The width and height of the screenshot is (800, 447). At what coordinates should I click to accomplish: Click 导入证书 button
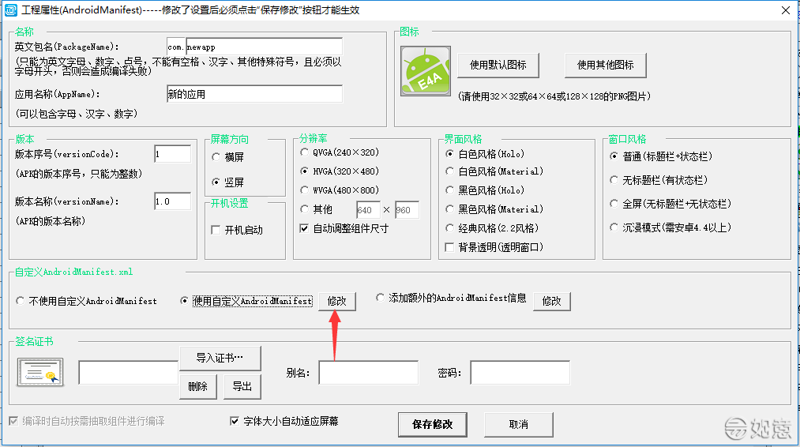(220, 359)
